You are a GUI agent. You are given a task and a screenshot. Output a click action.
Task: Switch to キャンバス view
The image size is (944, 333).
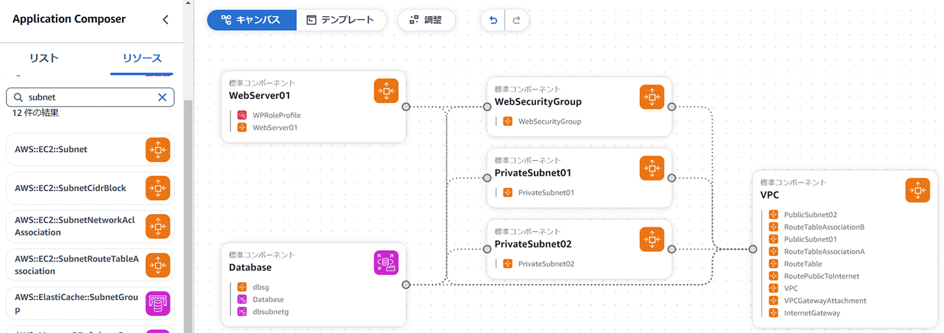click(252, 20)
